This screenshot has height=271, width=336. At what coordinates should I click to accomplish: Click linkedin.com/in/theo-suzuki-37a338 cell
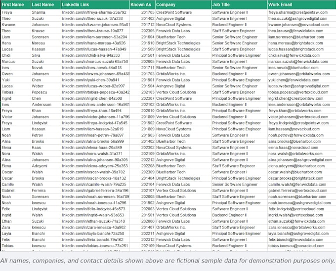click(95, 19)
